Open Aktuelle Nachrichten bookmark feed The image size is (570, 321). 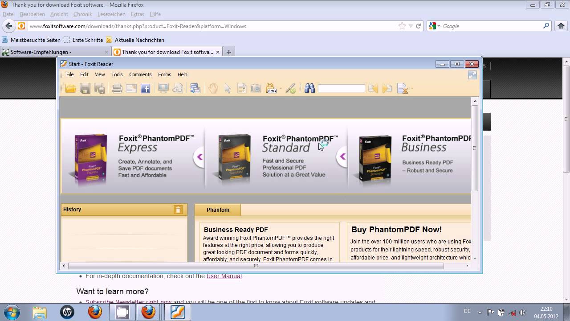click(135, 40)
